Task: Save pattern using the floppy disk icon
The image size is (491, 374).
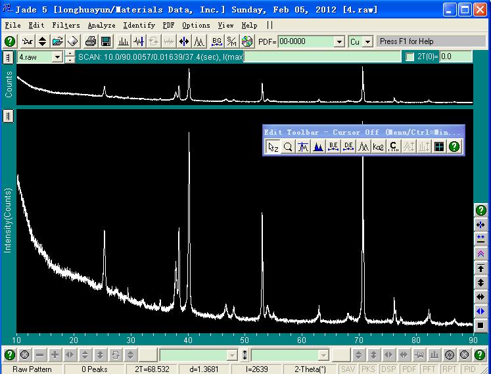Action: (105, 41)
